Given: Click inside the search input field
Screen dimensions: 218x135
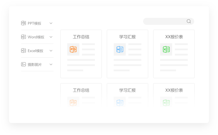Looking at the screenshot, I should tap(165, 21).
